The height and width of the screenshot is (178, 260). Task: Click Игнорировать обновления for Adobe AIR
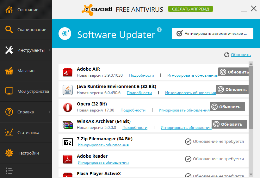[193, 75]
